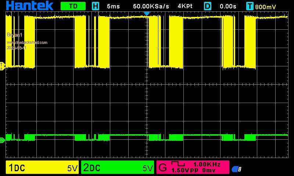Open the 800mV trigger level setting
294x176 pixels.
coord(266,7)
